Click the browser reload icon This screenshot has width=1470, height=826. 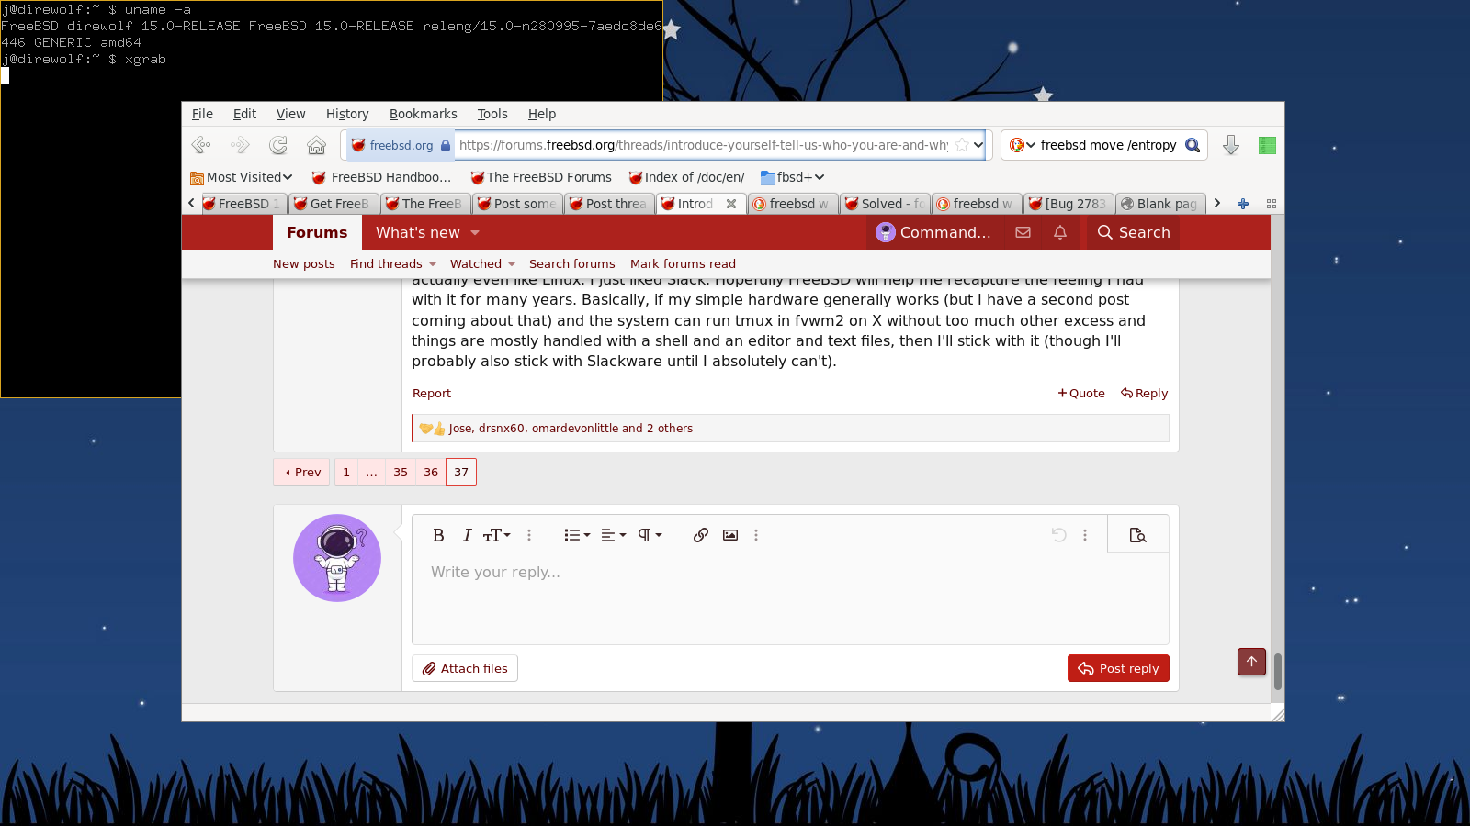278,145
